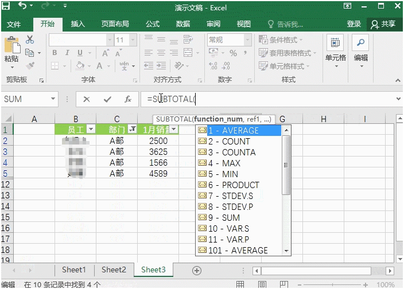This screenshot has height=289, width=404.
Task: Switch to the 公式 Formulas tab
Action: [x=153, y=24]
